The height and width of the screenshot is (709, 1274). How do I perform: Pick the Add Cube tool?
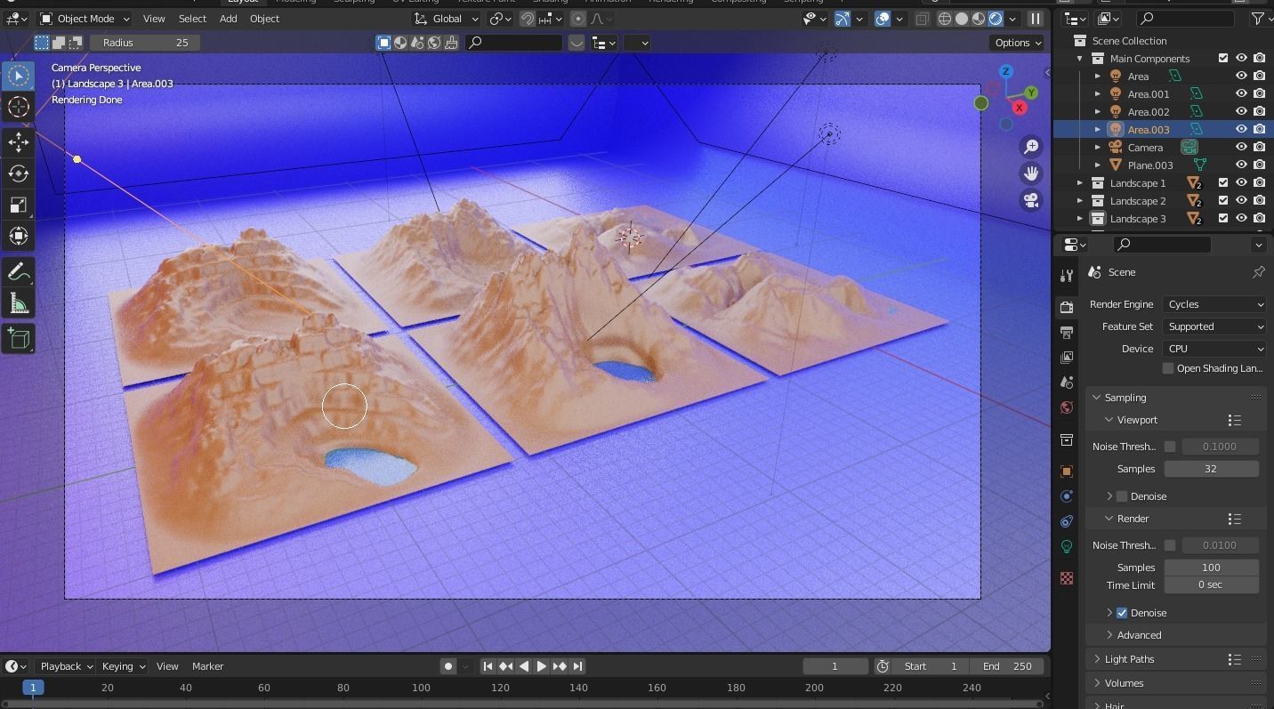click(x=19, y=339)
